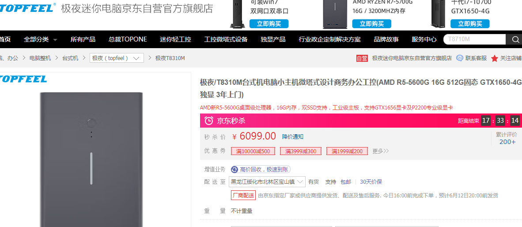Open 独显产品 navigation item
This screenshot has height=227, width=522.
coord(273,39)
